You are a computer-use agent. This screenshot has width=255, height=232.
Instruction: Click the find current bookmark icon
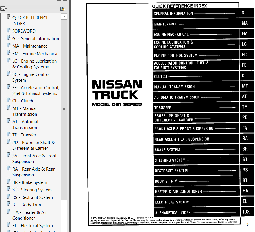[x=63, y=9]
